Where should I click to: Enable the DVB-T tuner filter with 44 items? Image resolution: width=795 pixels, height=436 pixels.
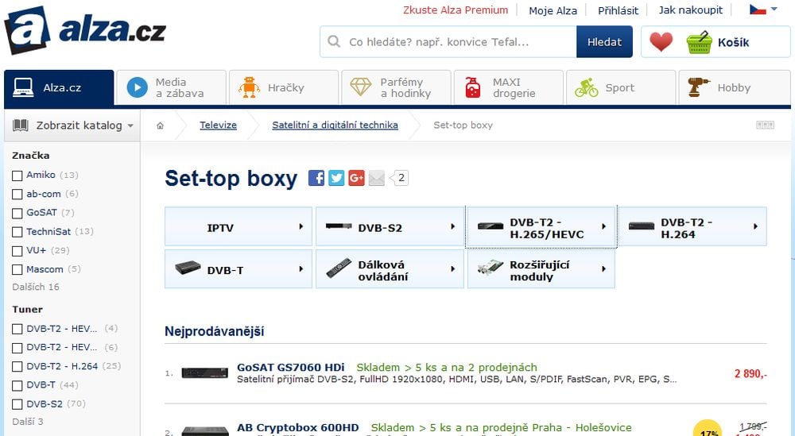17,385
